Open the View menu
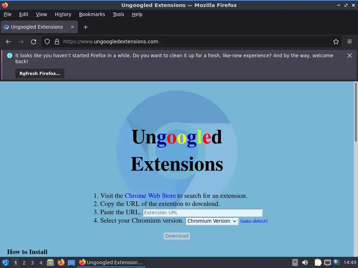 (x=41, y=14)
